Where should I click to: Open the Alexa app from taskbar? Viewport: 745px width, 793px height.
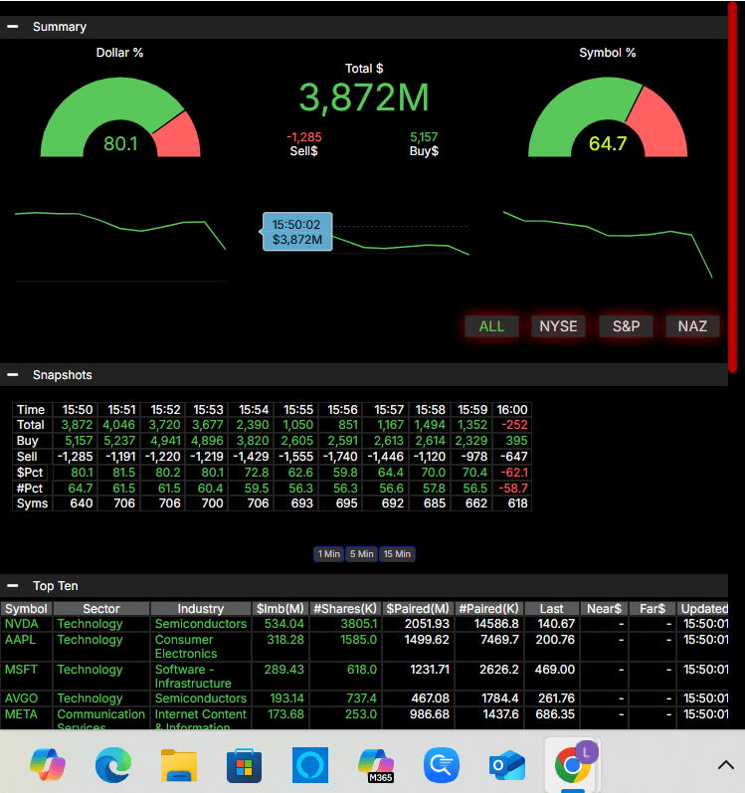click(309, 765)
